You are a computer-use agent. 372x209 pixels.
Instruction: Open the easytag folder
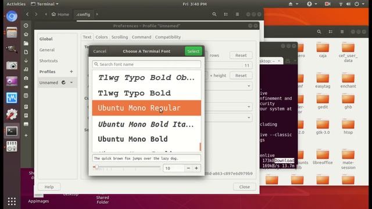coord(323,81)
